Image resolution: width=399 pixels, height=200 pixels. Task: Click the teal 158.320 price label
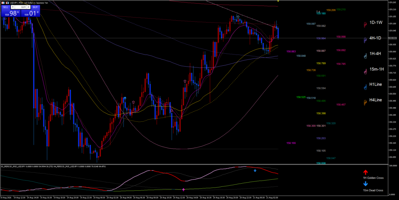click(331, 123)
